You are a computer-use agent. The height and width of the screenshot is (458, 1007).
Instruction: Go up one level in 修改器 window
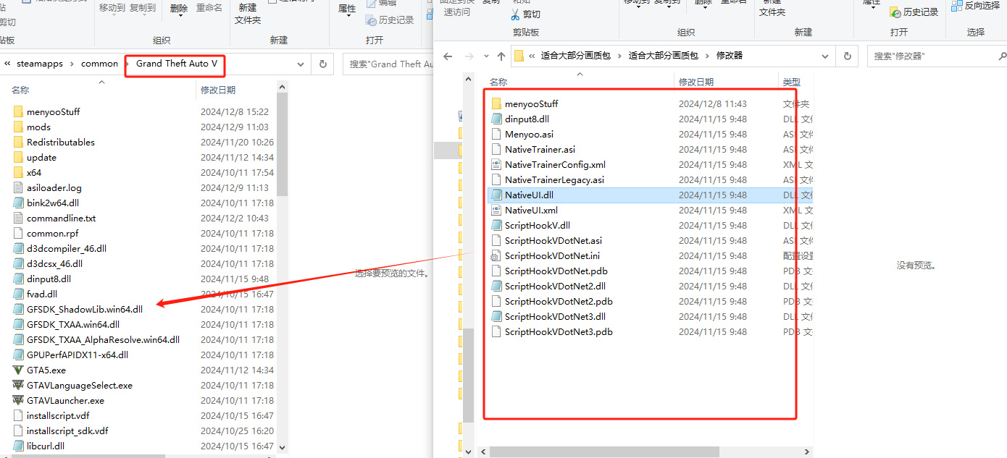pos(501,56)
